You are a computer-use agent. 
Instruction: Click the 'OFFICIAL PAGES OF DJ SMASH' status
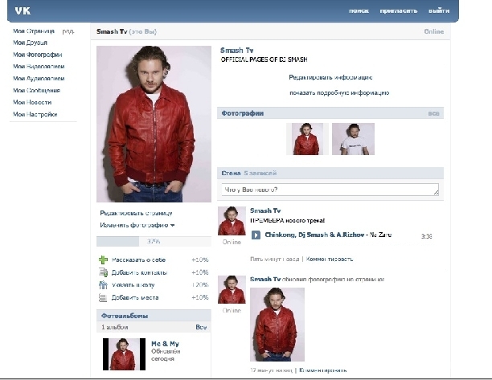coord(264,59)
